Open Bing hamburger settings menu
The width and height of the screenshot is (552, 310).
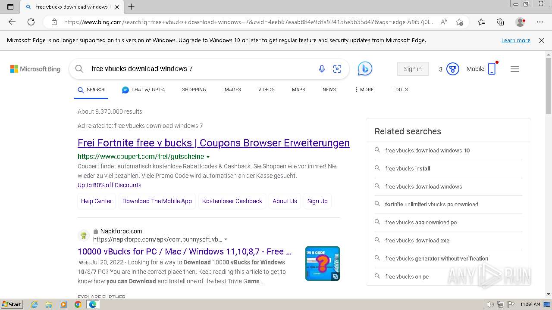pyautogui.click(x=515, y=69)
